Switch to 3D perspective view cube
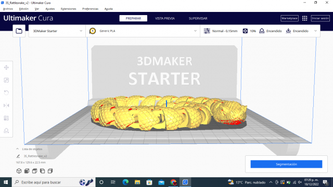 [x=19, y=171]
